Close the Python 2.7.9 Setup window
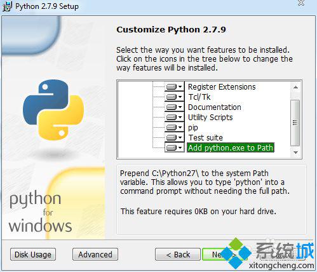 tap(301, 3)
